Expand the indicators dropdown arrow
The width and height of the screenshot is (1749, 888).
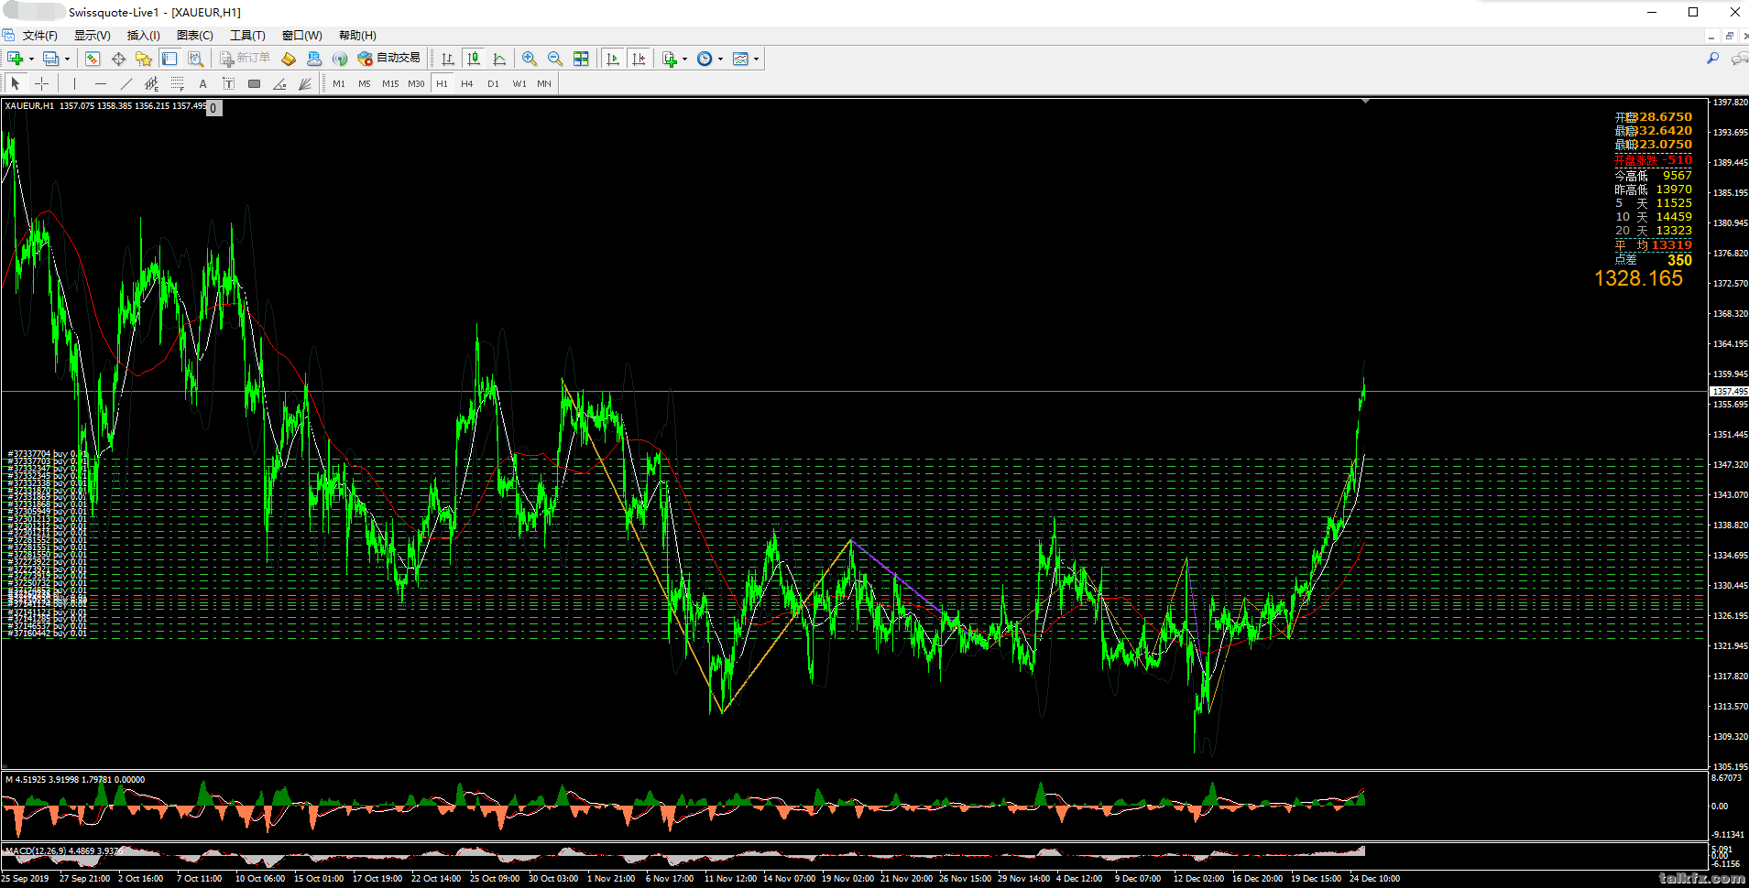pos(684,59)
